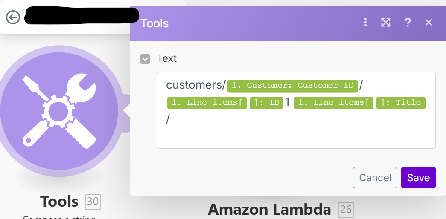This screenshot has height=219, width=446.
Task: Click the ]: Title token
Action: (401, 103)
